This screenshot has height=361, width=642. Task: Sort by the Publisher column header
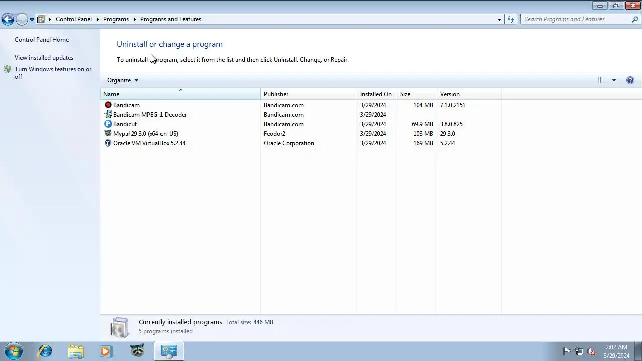click(308, 94)
